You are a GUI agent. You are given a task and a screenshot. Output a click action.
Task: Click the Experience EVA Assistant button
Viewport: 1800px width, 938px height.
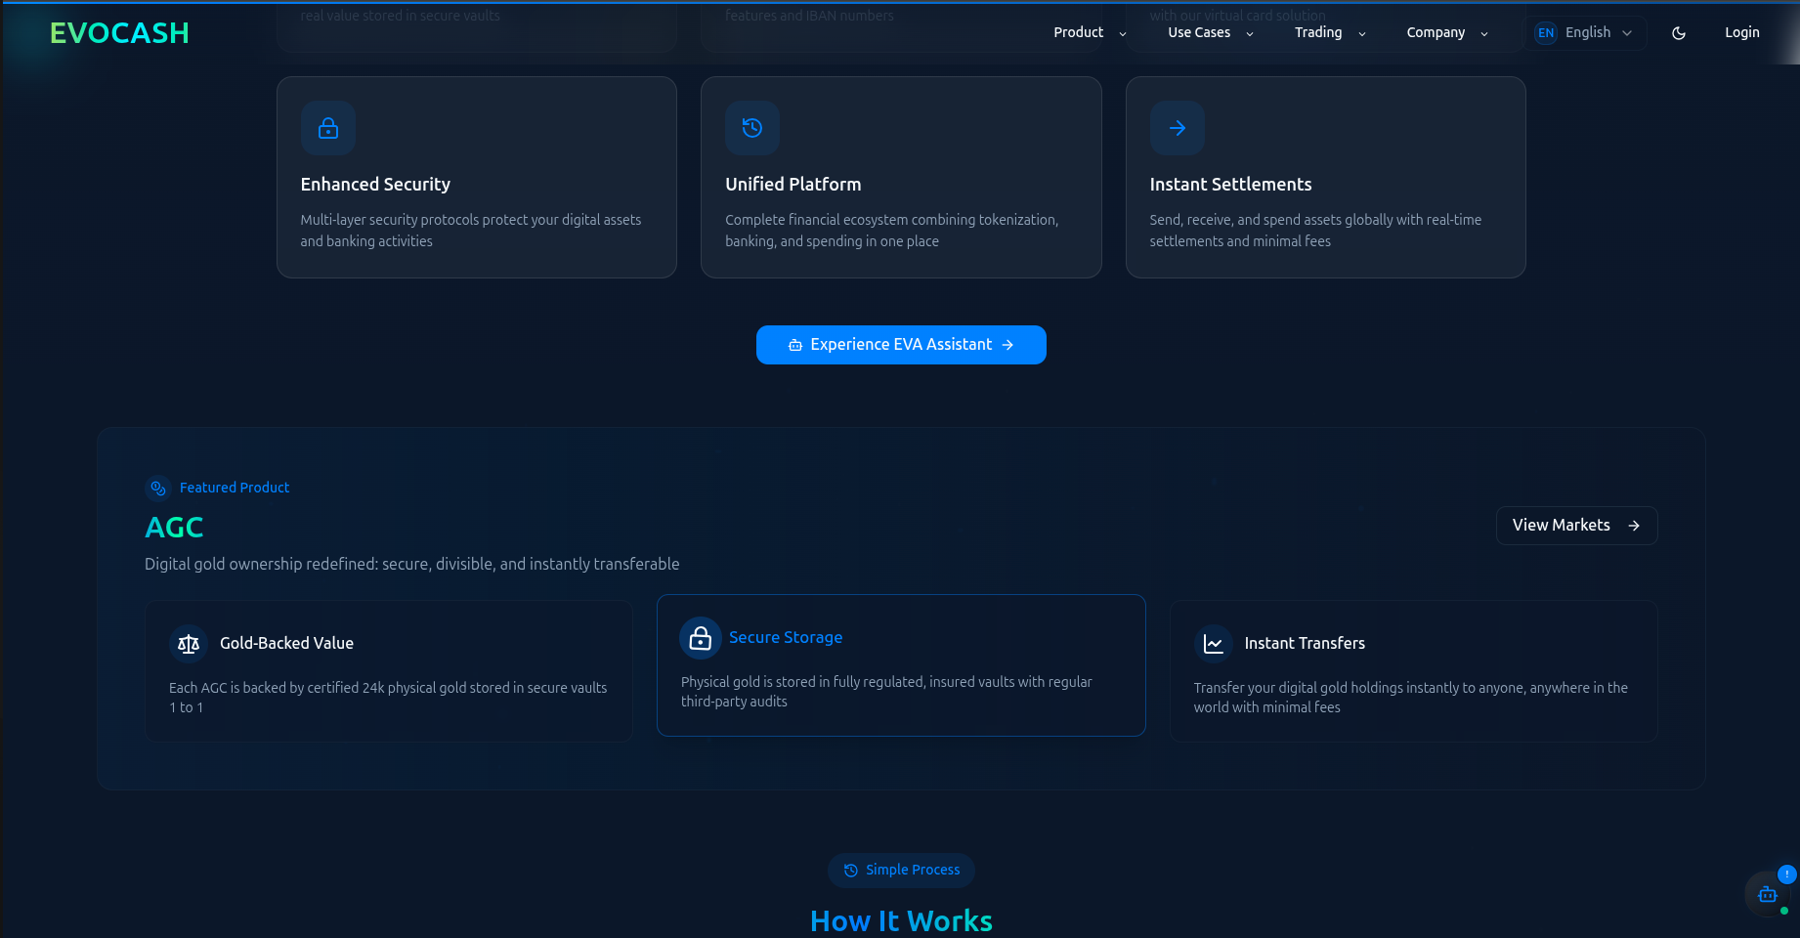[900, 344]
